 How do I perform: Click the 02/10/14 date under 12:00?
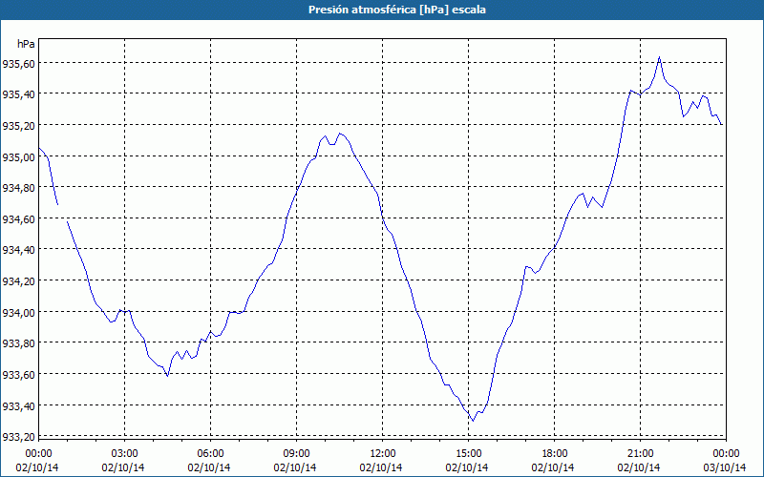[381, 467]
